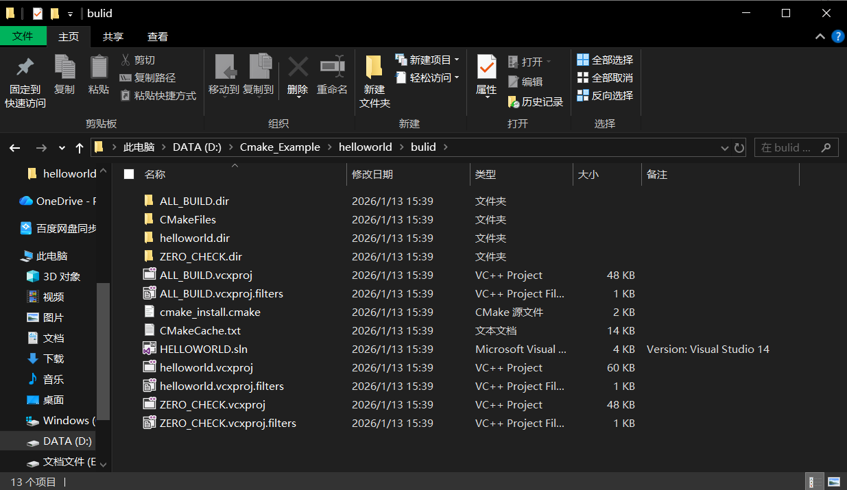Open 属性 properties icon

(x=486, y=67)
